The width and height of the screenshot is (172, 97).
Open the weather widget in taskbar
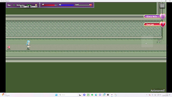[x=6, y=95]
